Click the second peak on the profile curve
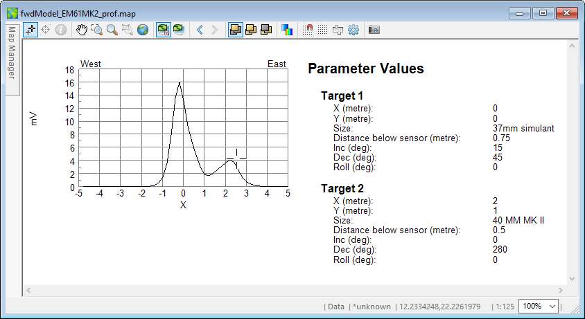 click(229, 160)
